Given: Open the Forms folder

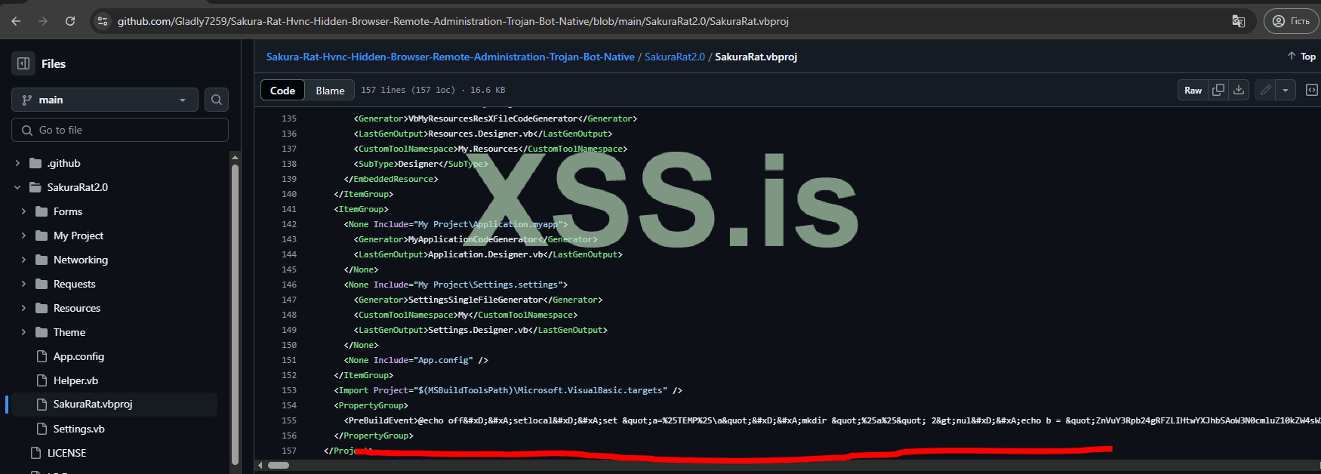Looking at the screenshot, I should pyautogui.click(x=68, y=211).
